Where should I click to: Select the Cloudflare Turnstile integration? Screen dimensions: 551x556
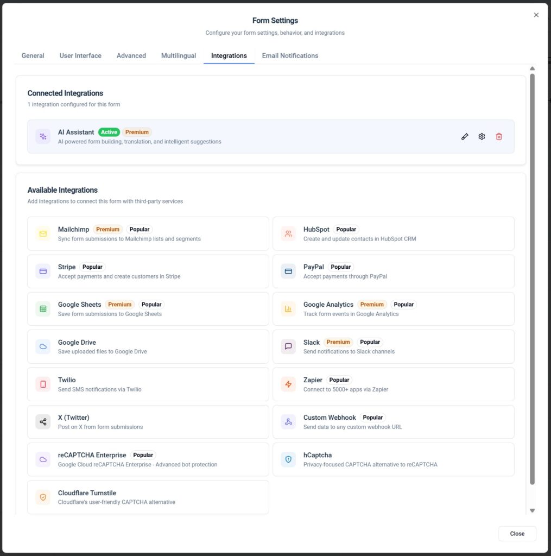[x=148, y=497]
